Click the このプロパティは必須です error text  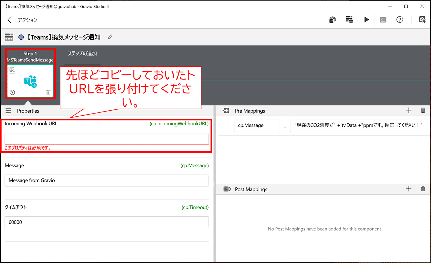click(x=28, y=148)
